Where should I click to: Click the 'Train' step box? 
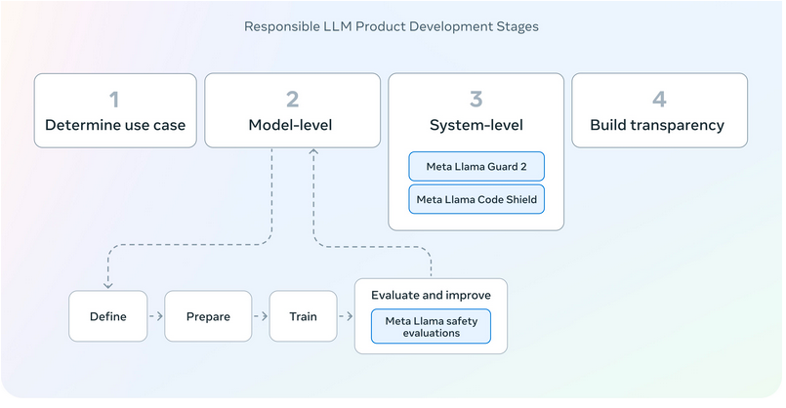(304, 316)
